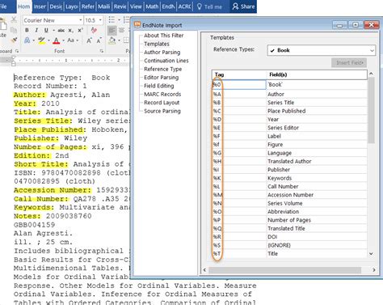This screenshot has width=383, height=305.
Task: Click the 'Place Published' field cell
Action: click(317, 111)
